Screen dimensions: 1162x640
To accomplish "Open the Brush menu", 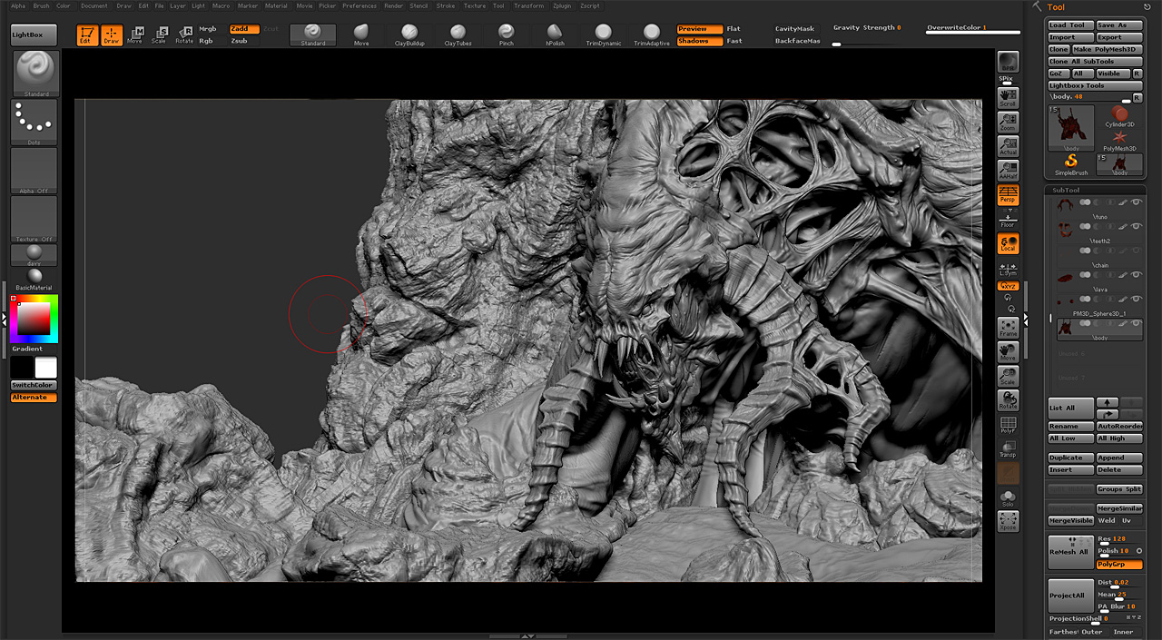I will 42,5.
